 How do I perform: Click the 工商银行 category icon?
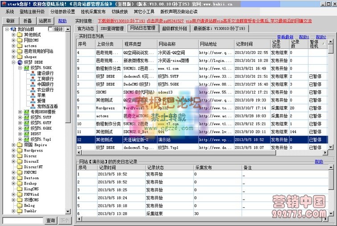(x=33, y=79)
